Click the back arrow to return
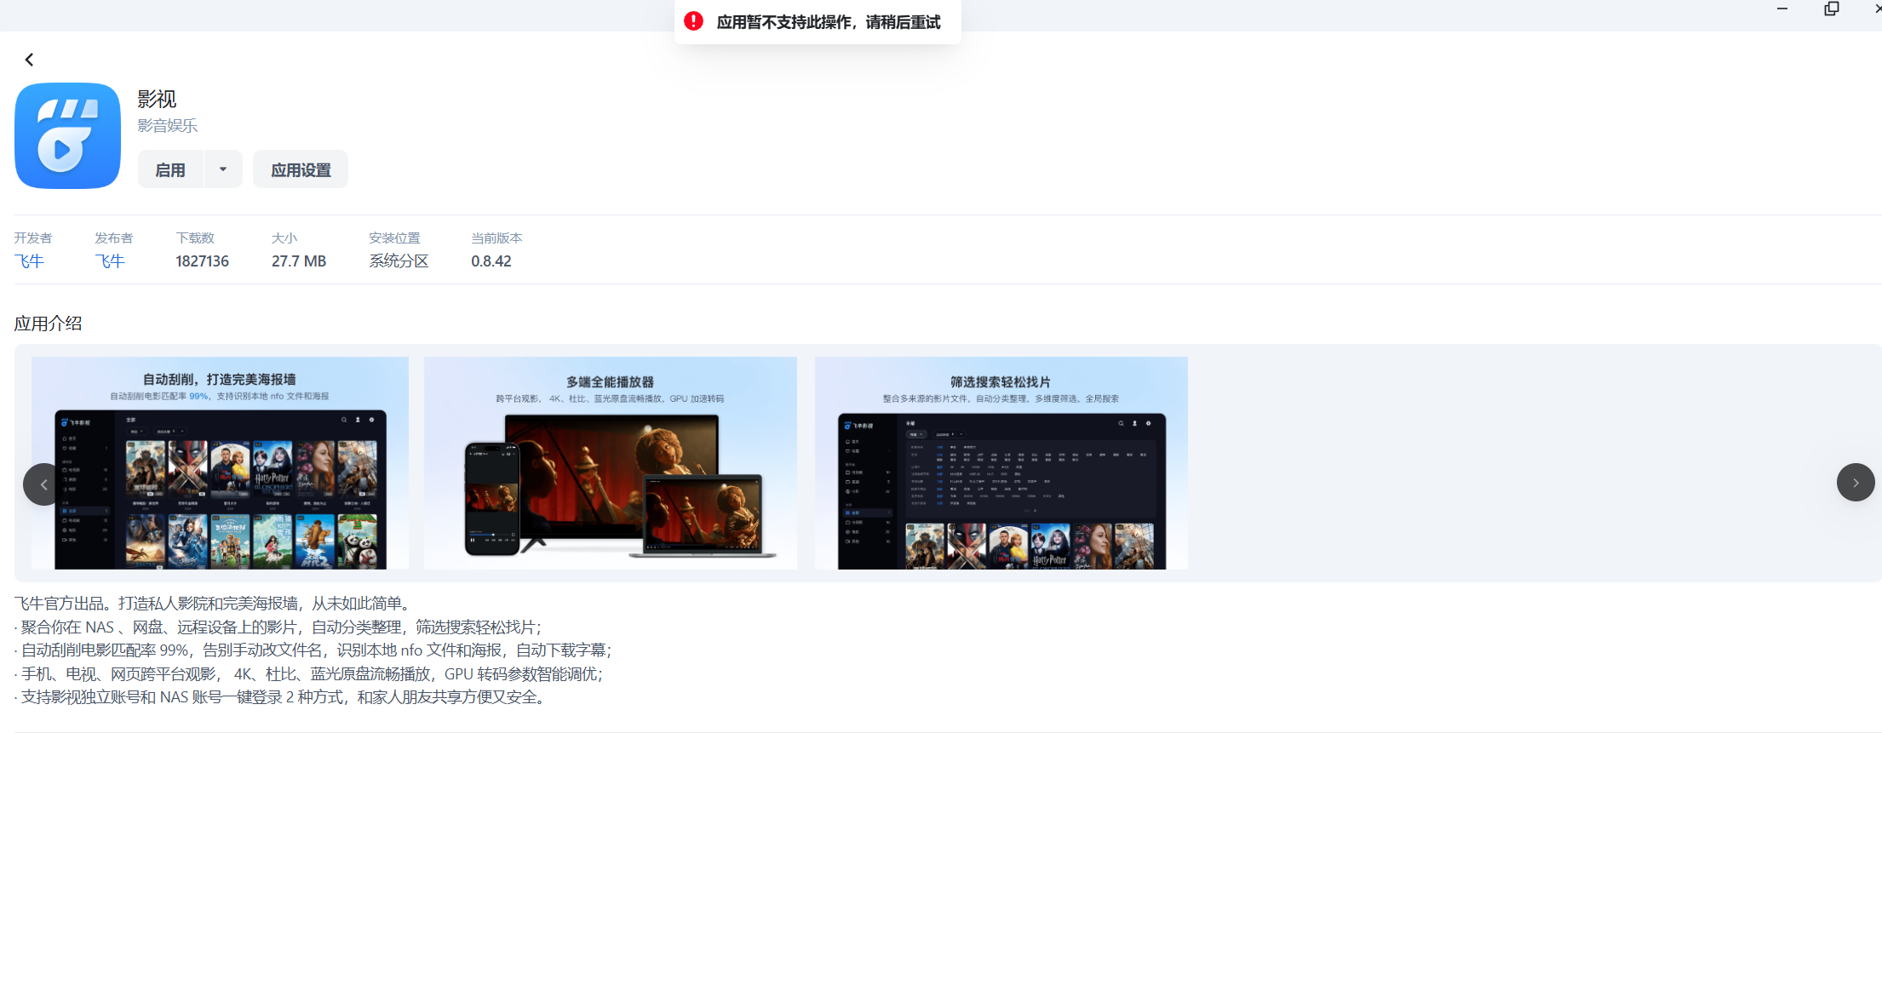Image resolution: width=1882 pixels, height=1008 pixels. 29,60
